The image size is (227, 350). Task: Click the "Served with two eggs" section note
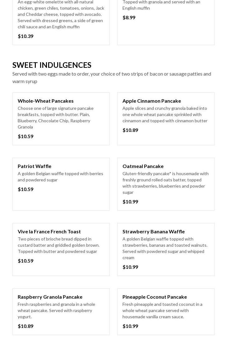[112, 77]
